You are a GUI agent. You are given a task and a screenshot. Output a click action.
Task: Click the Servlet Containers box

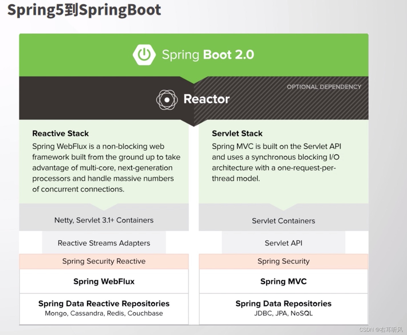tap(283, 217)
